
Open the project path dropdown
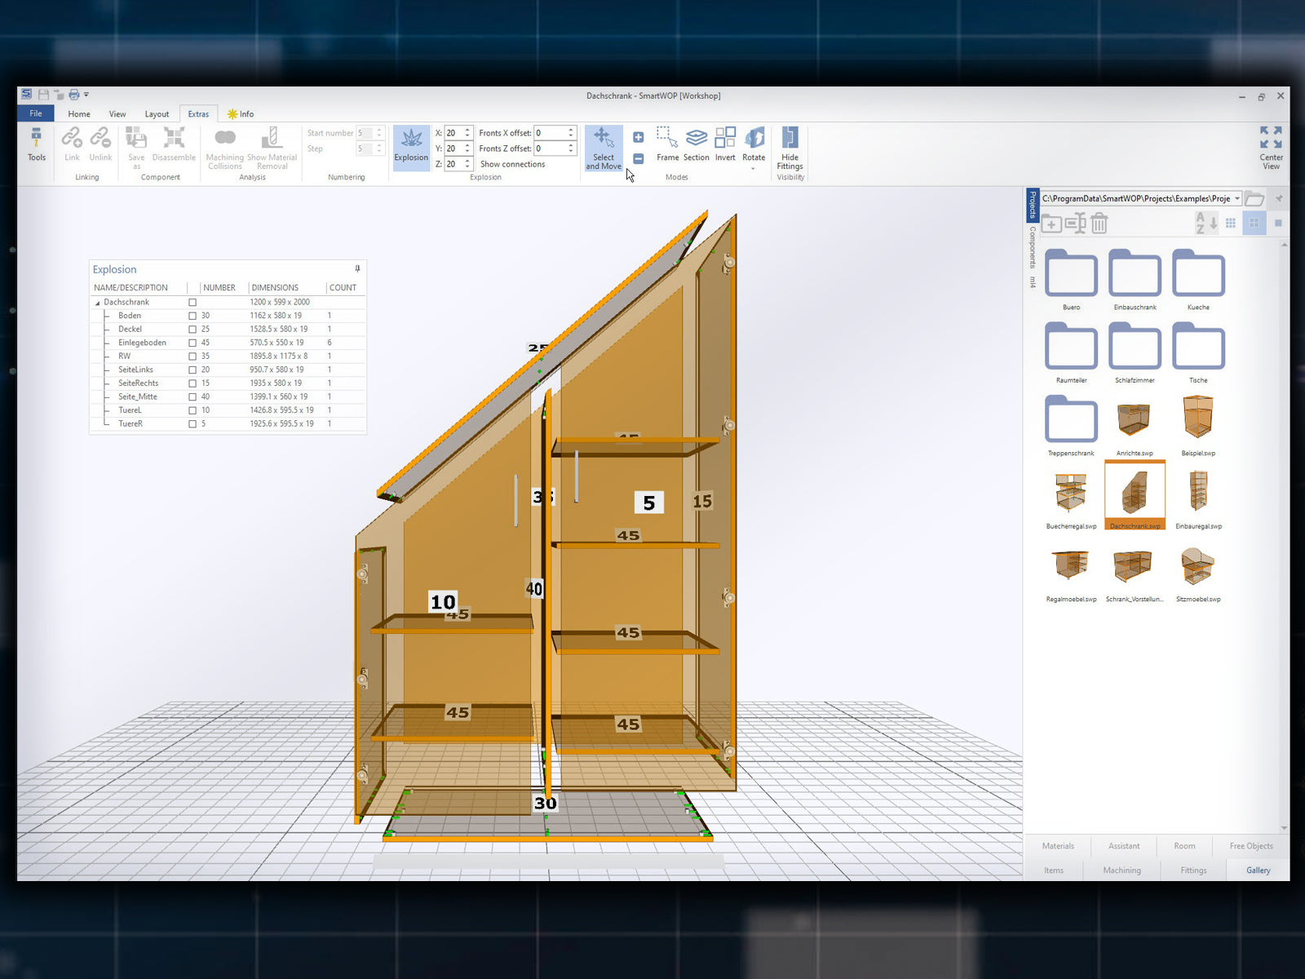coord(1237,198)
